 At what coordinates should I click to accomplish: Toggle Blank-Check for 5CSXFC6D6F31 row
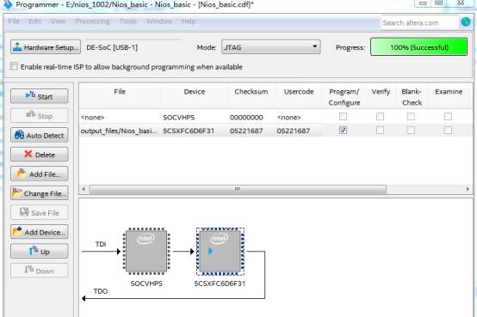411,131
